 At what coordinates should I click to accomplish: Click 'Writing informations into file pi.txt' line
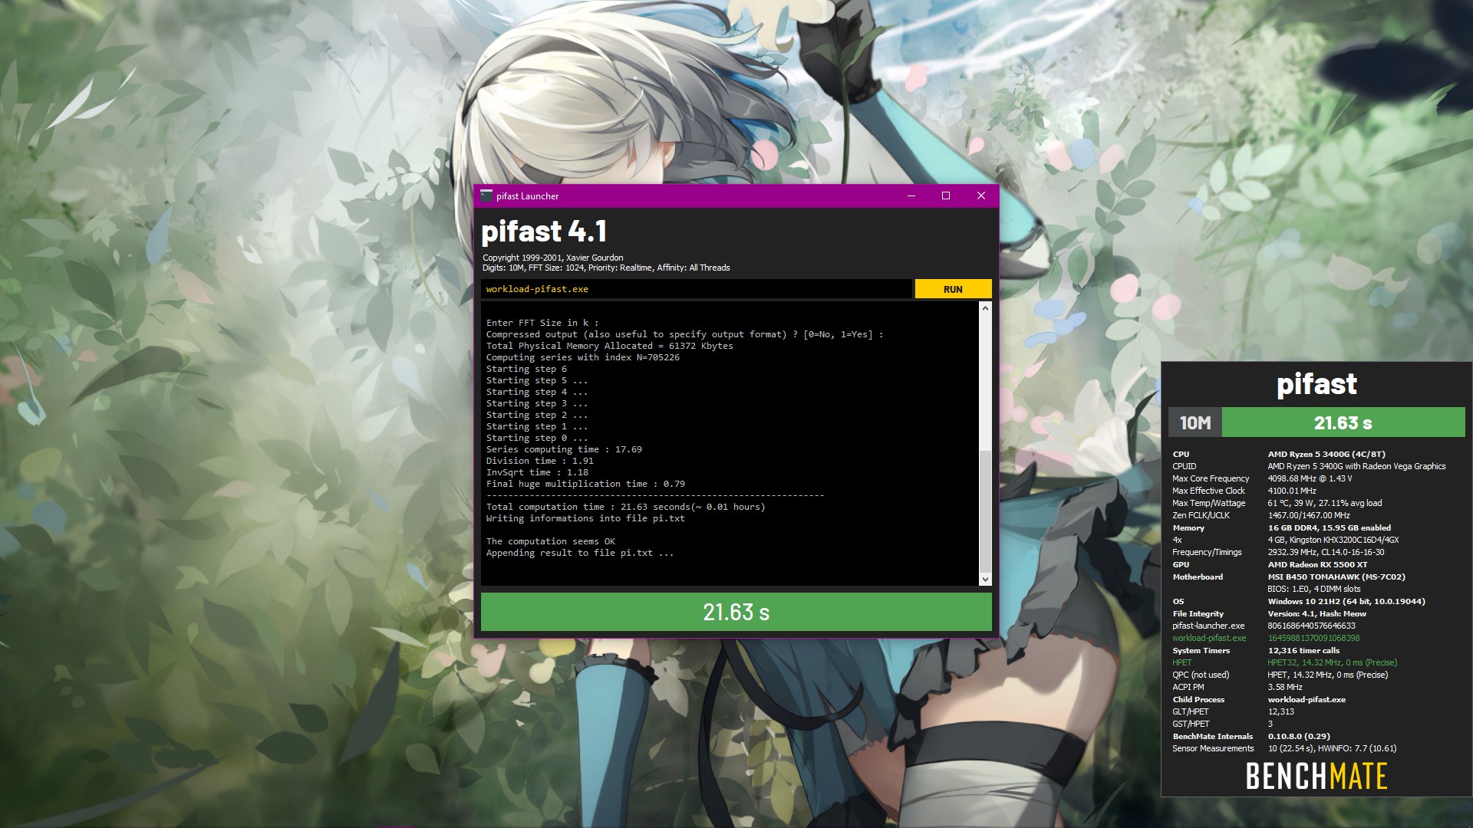pos(585,518)
